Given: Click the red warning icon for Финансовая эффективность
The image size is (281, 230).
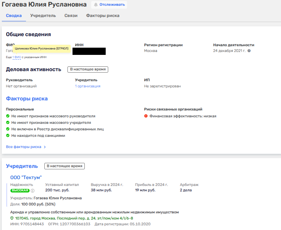Looking at the screenshot, I should pos(146,116).
